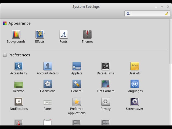Open the rocket icon in the bottom row
The width and height of the screenshot is (172, 129).
[x=19, y=123]
